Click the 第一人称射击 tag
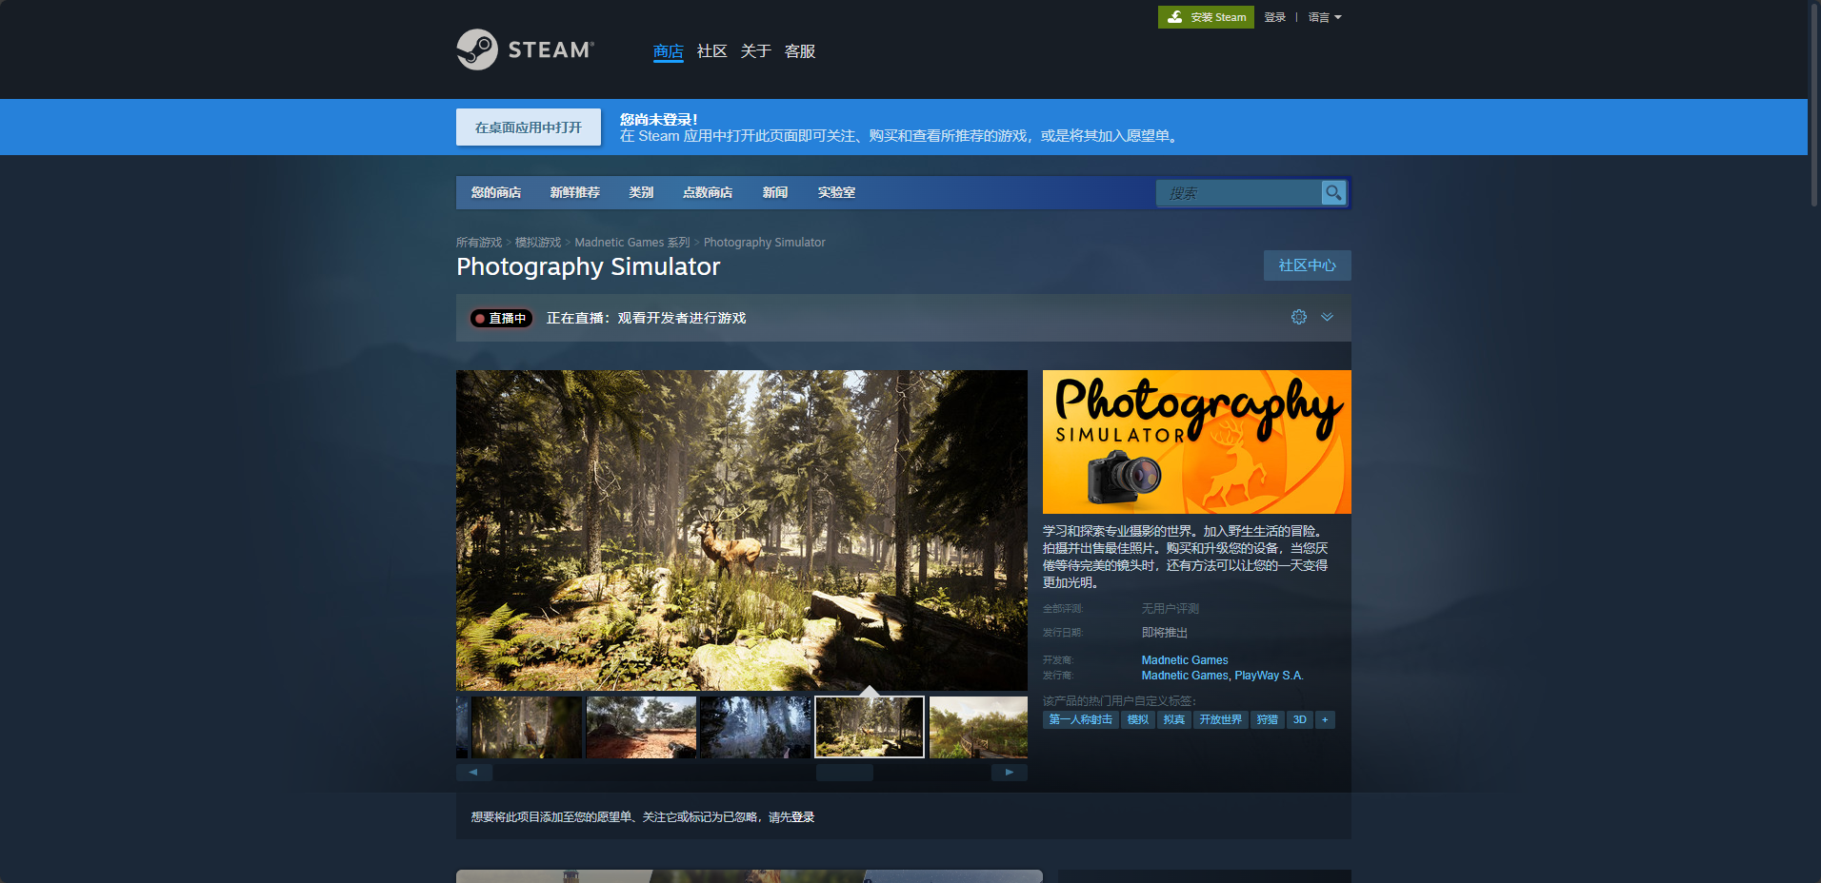The height and width of the screenshot is (883, 1821). tap(1081, 719)
